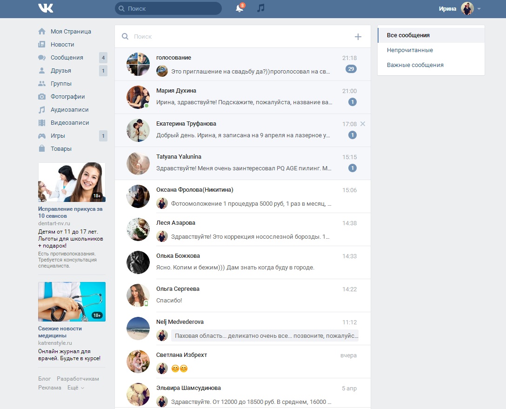
Task: Click the person icon beside Друзья
Action: coord(42,70)
